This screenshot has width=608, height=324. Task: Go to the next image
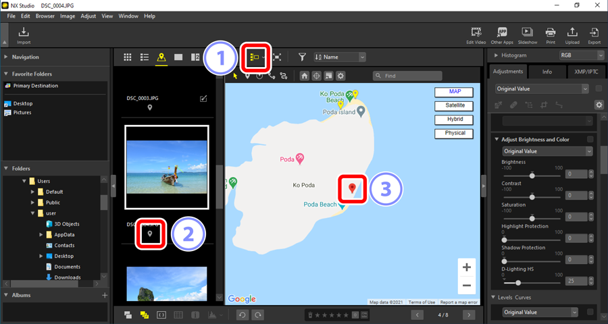coord(469,315)
